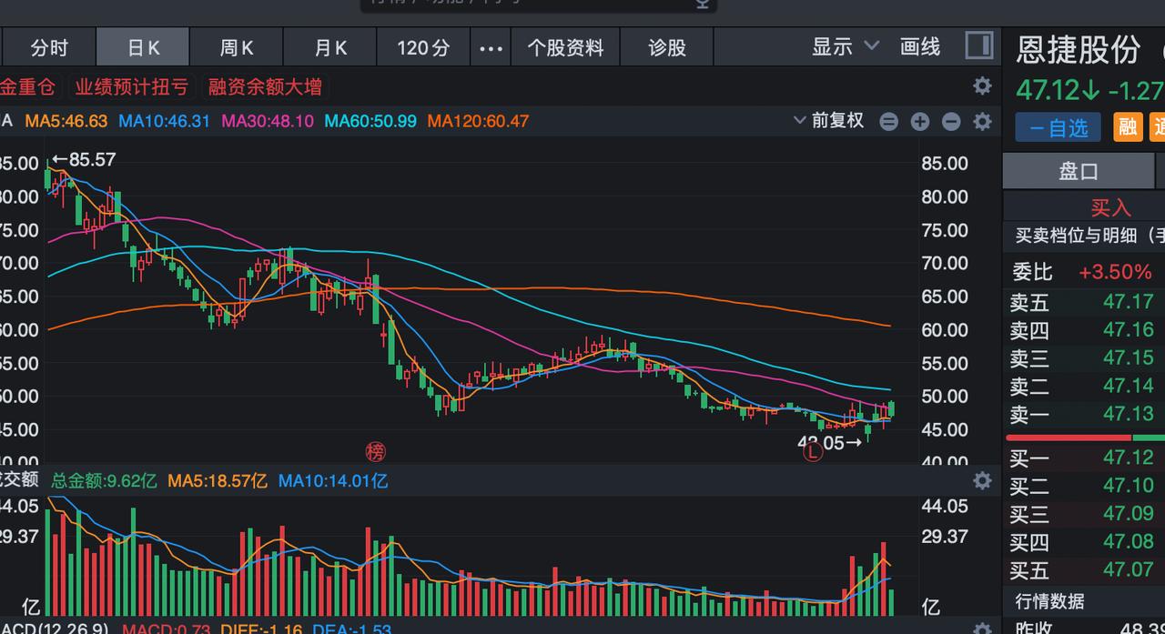1165x634 pixels.
Task: Open the 120分 chart tab
Action: [x=423, y=47]
